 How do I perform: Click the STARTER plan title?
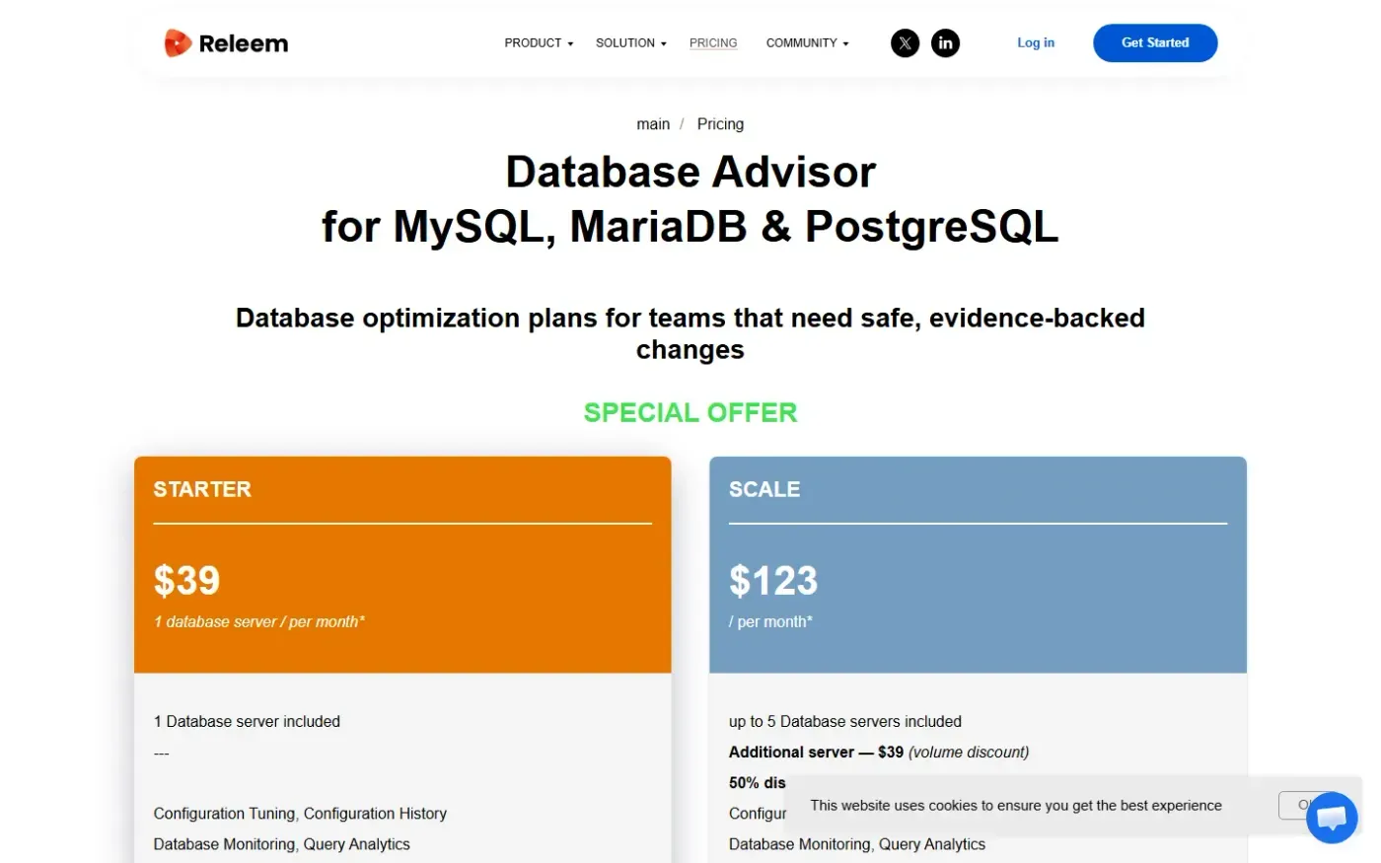(x=202, y=489)
